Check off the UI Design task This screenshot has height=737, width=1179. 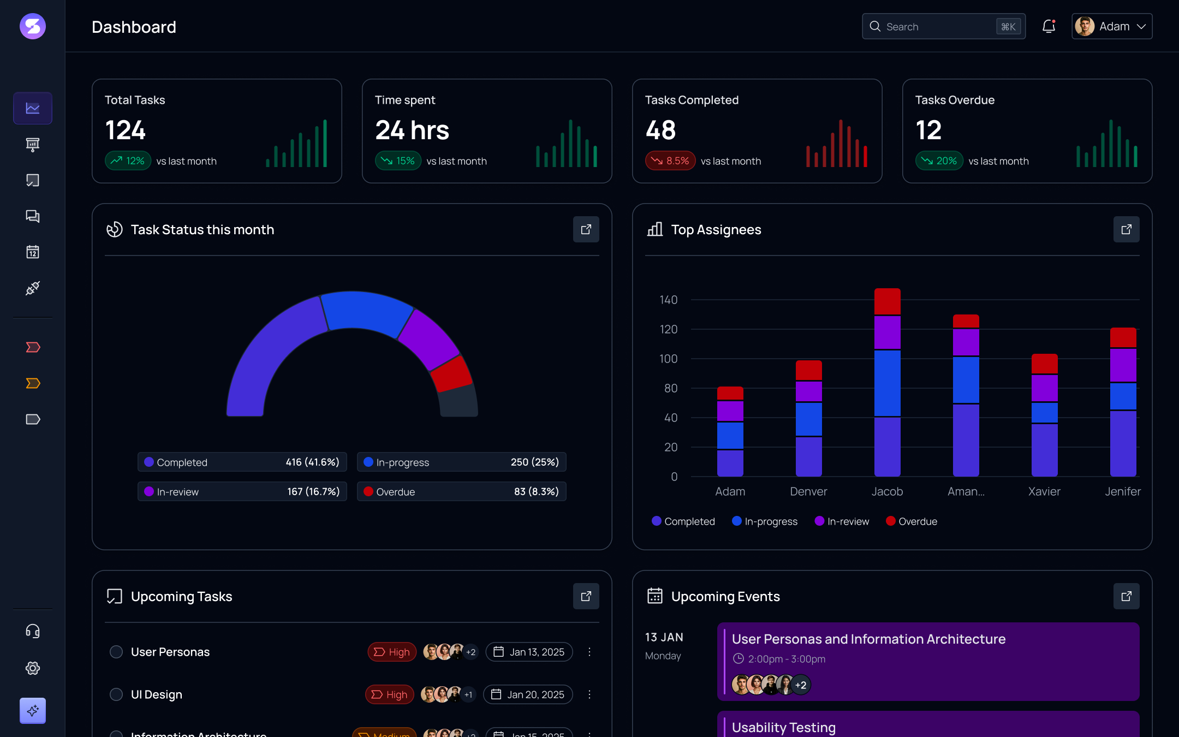(116, 694)
